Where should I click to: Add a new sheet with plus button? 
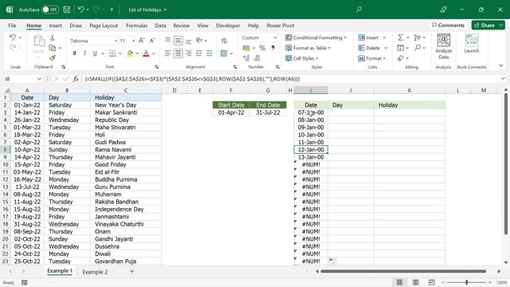tap(131, 271)
